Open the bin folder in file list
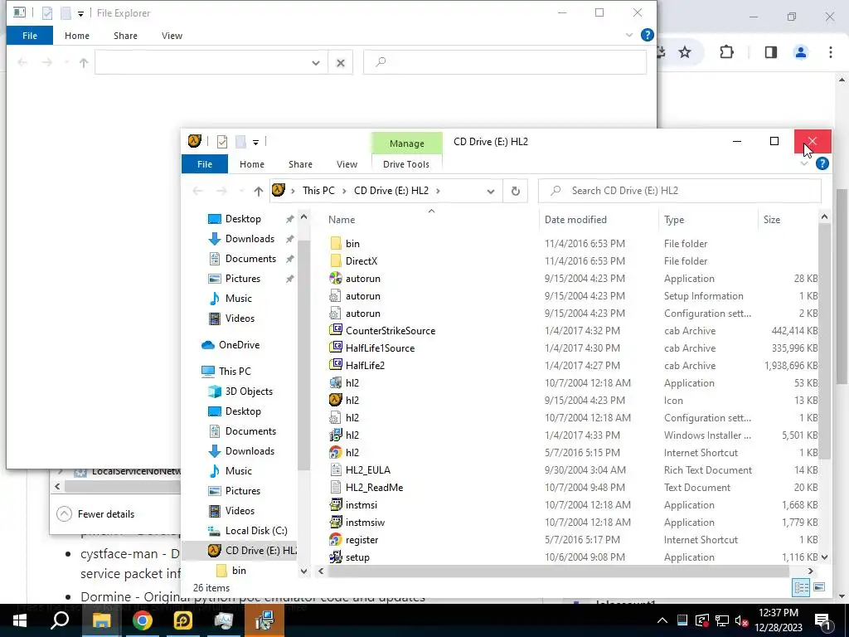This screenshot has height=637, width=849. click(352, 244)
